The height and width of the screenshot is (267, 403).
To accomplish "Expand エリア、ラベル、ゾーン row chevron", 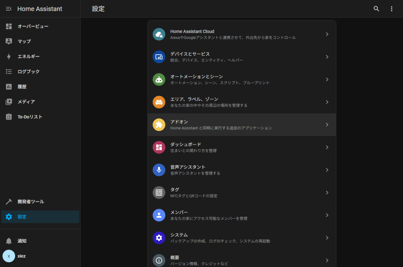I will click(x=327, y=102).
